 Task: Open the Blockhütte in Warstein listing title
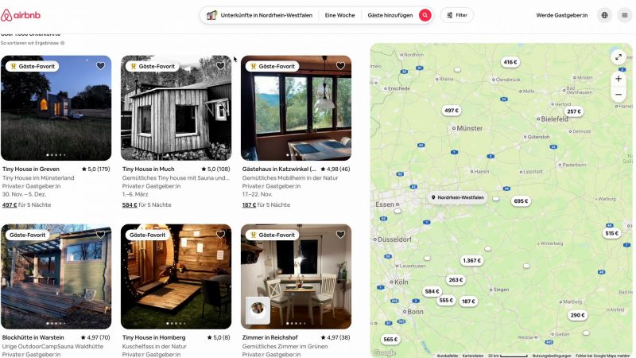point(33,337)
